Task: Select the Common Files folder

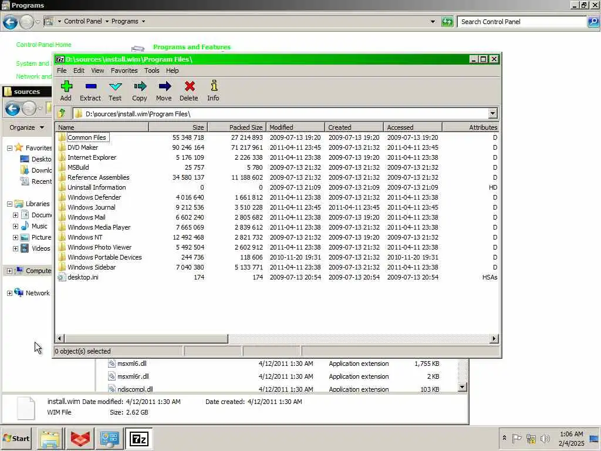Action: click(87, 137)
